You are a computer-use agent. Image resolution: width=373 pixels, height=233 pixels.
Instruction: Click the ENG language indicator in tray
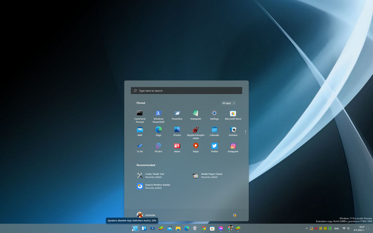(x=337, y=229)
